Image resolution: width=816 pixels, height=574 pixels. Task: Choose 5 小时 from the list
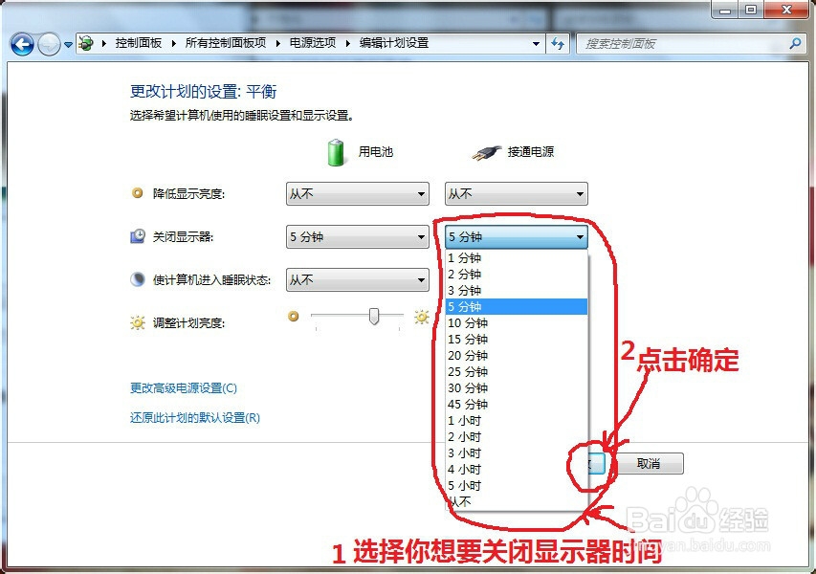[517, 486]
